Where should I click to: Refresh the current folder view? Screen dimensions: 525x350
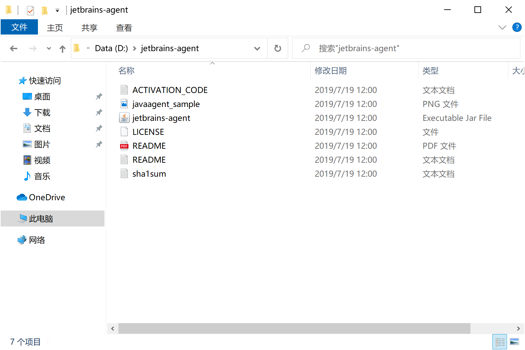pos(278,48)
